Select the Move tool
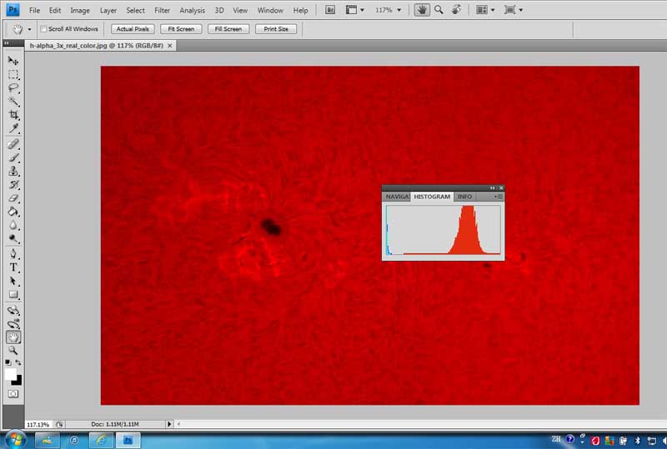This screenshot has height=449, width=667. click(13, 61)
